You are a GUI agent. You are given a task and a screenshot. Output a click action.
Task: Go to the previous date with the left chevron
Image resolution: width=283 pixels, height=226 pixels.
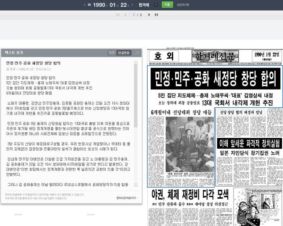click(84, 5)
